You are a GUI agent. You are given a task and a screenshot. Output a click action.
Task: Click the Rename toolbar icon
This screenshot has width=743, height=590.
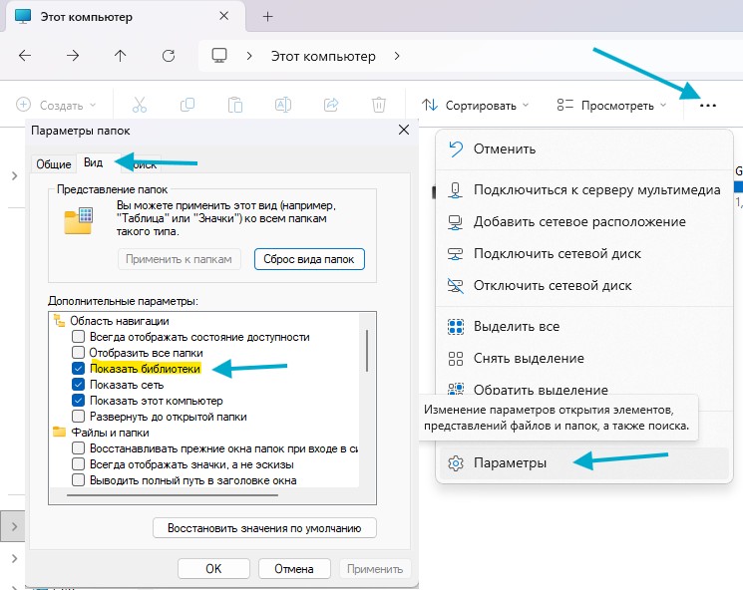coord(283,105)
